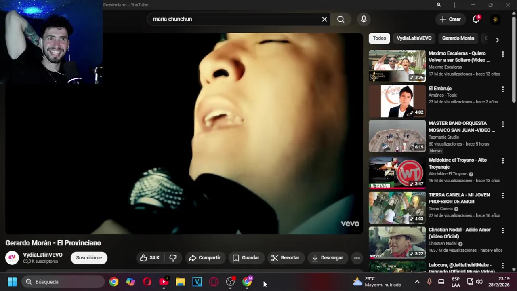Open the VydiaLatinVEVO channel avatar
This screenshot has width=517, height=291.
[12, 258]
